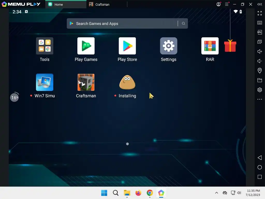
Task: Open GPS location sidebar icon
Action: point(260,70)
